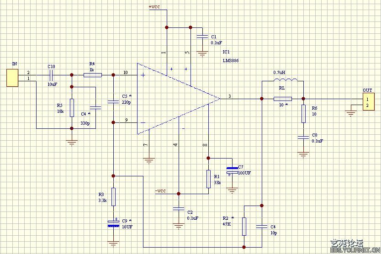
Task: Click pin number 9 at inverting input
Action: [x=127, y=120]
